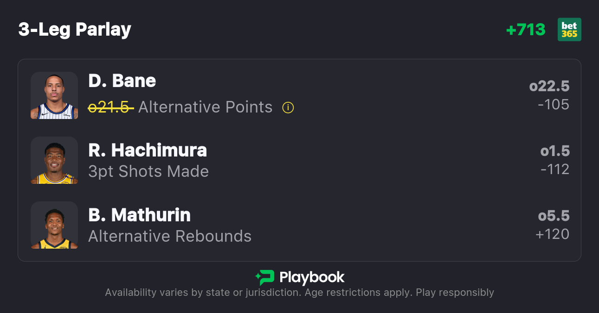599x313 pixels.
Task: Open R. Hachimura's player headshot
Action: coord(54,160)
